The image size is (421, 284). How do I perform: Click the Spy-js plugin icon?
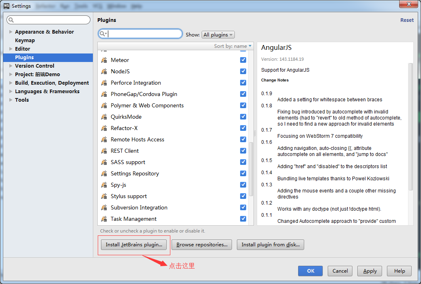[104, 185]
